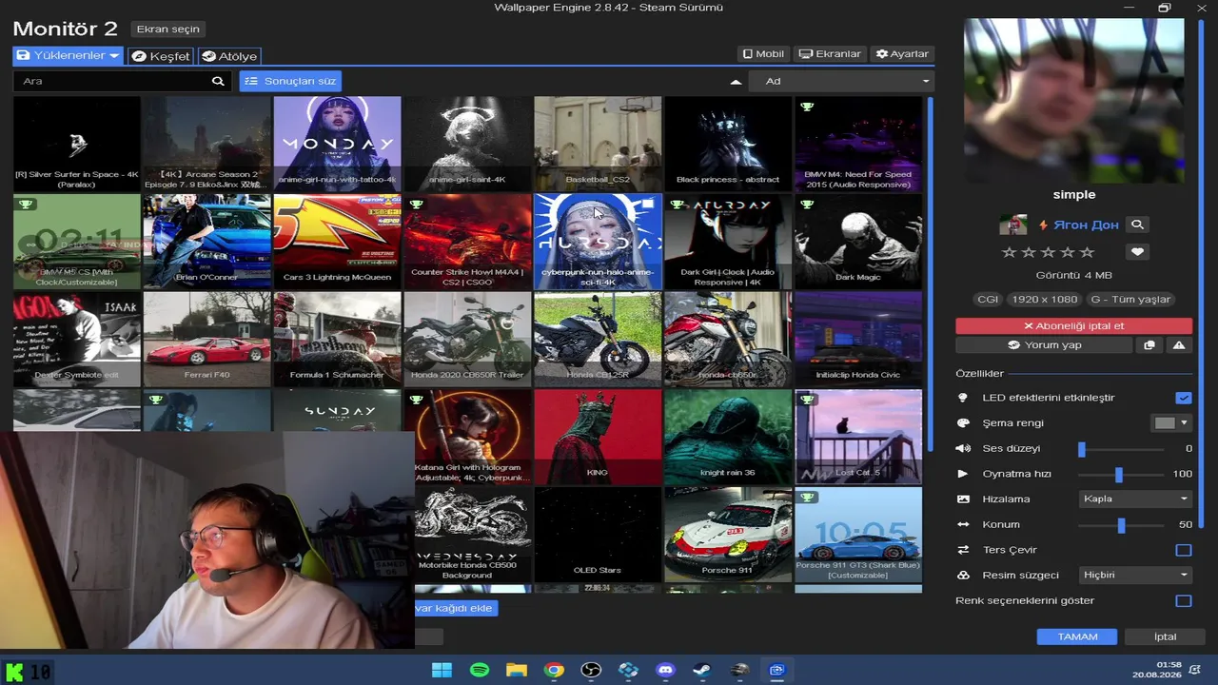Click the Yorum yap comment button
1218x685 pixels.
click(x=1045, y=345)
